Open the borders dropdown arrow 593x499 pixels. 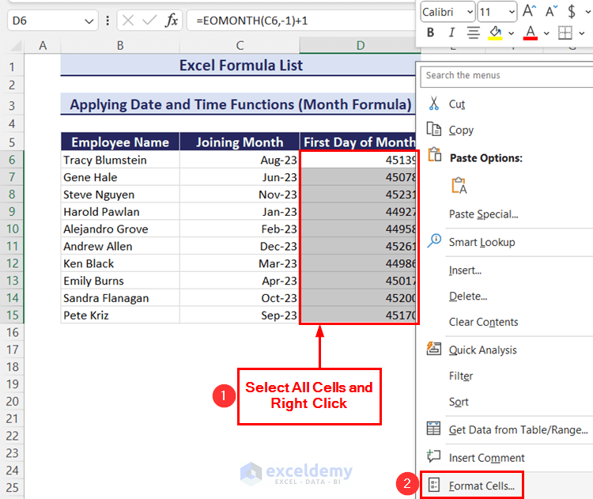click(582, 34)
